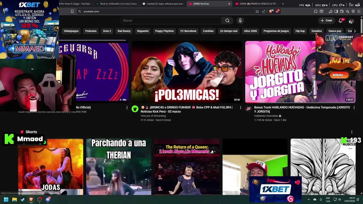Select the Programas de juegos chip

276,31
